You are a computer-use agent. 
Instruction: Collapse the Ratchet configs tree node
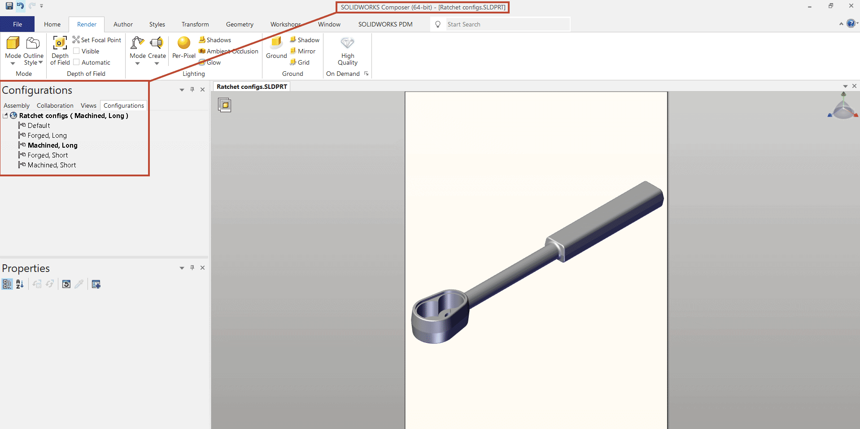5,116
